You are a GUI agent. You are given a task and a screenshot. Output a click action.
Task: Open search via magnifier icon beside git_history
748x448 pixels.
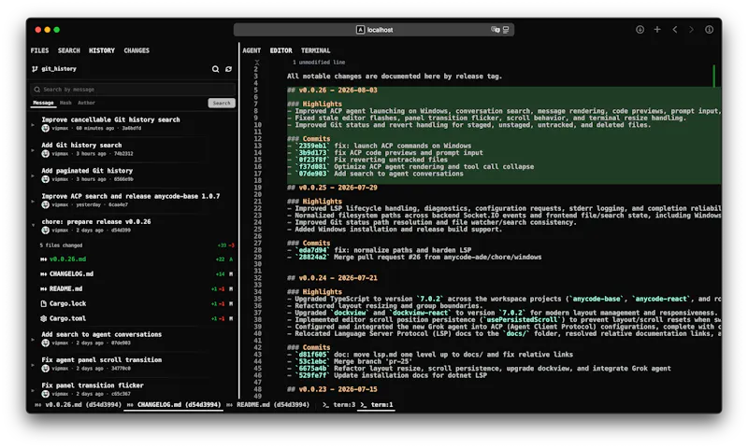click(x=216, y=69)
